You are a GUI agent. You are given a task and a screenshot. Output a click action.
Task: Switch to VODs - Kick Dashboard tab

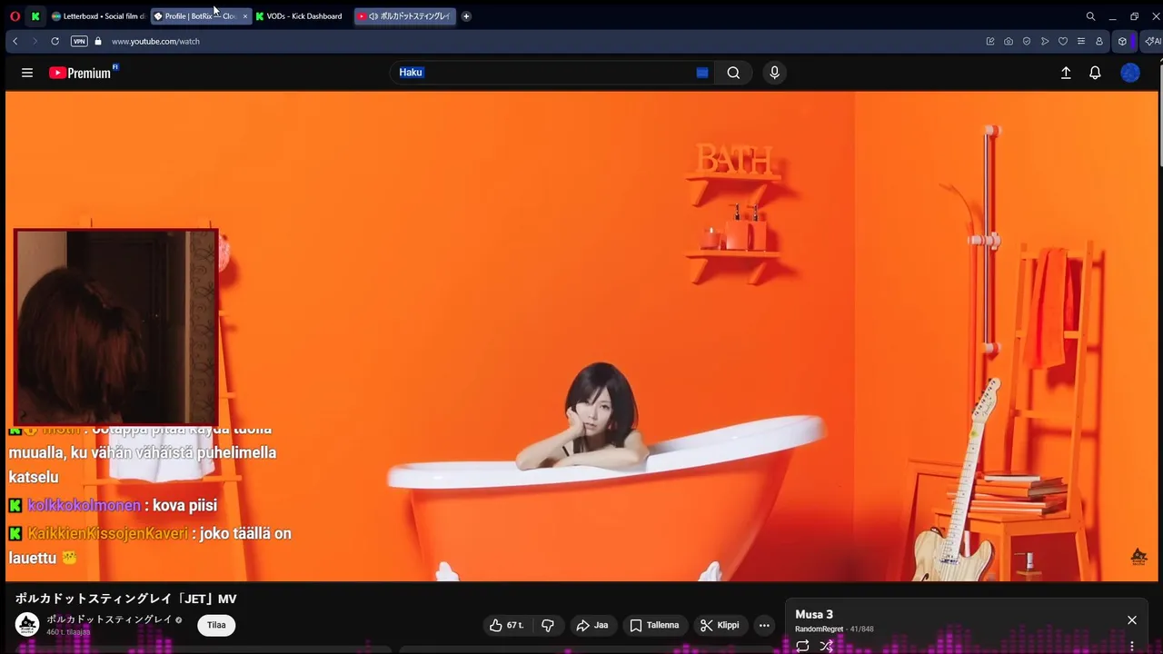[x=300, y=16]
